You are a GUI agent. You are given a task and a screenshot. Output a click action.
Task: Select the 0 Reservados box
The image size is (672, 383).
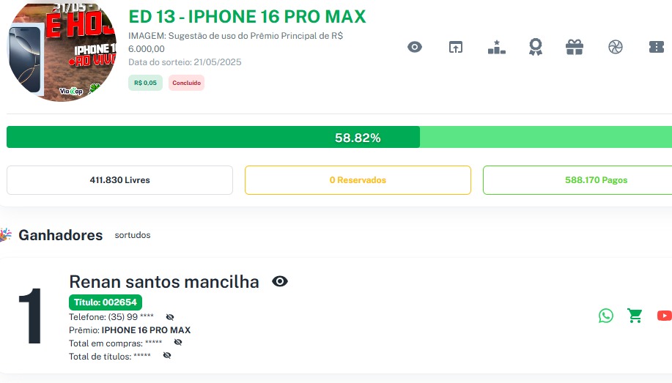358,180
